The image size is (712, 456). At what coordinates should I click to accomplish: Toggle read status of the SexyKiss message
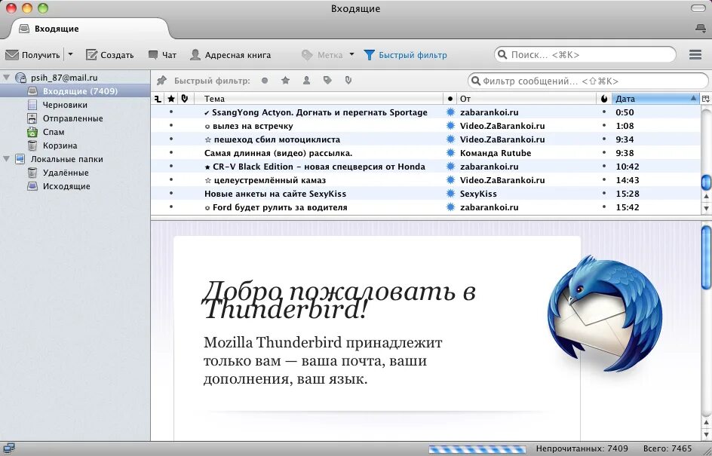[x=450, y=194]
